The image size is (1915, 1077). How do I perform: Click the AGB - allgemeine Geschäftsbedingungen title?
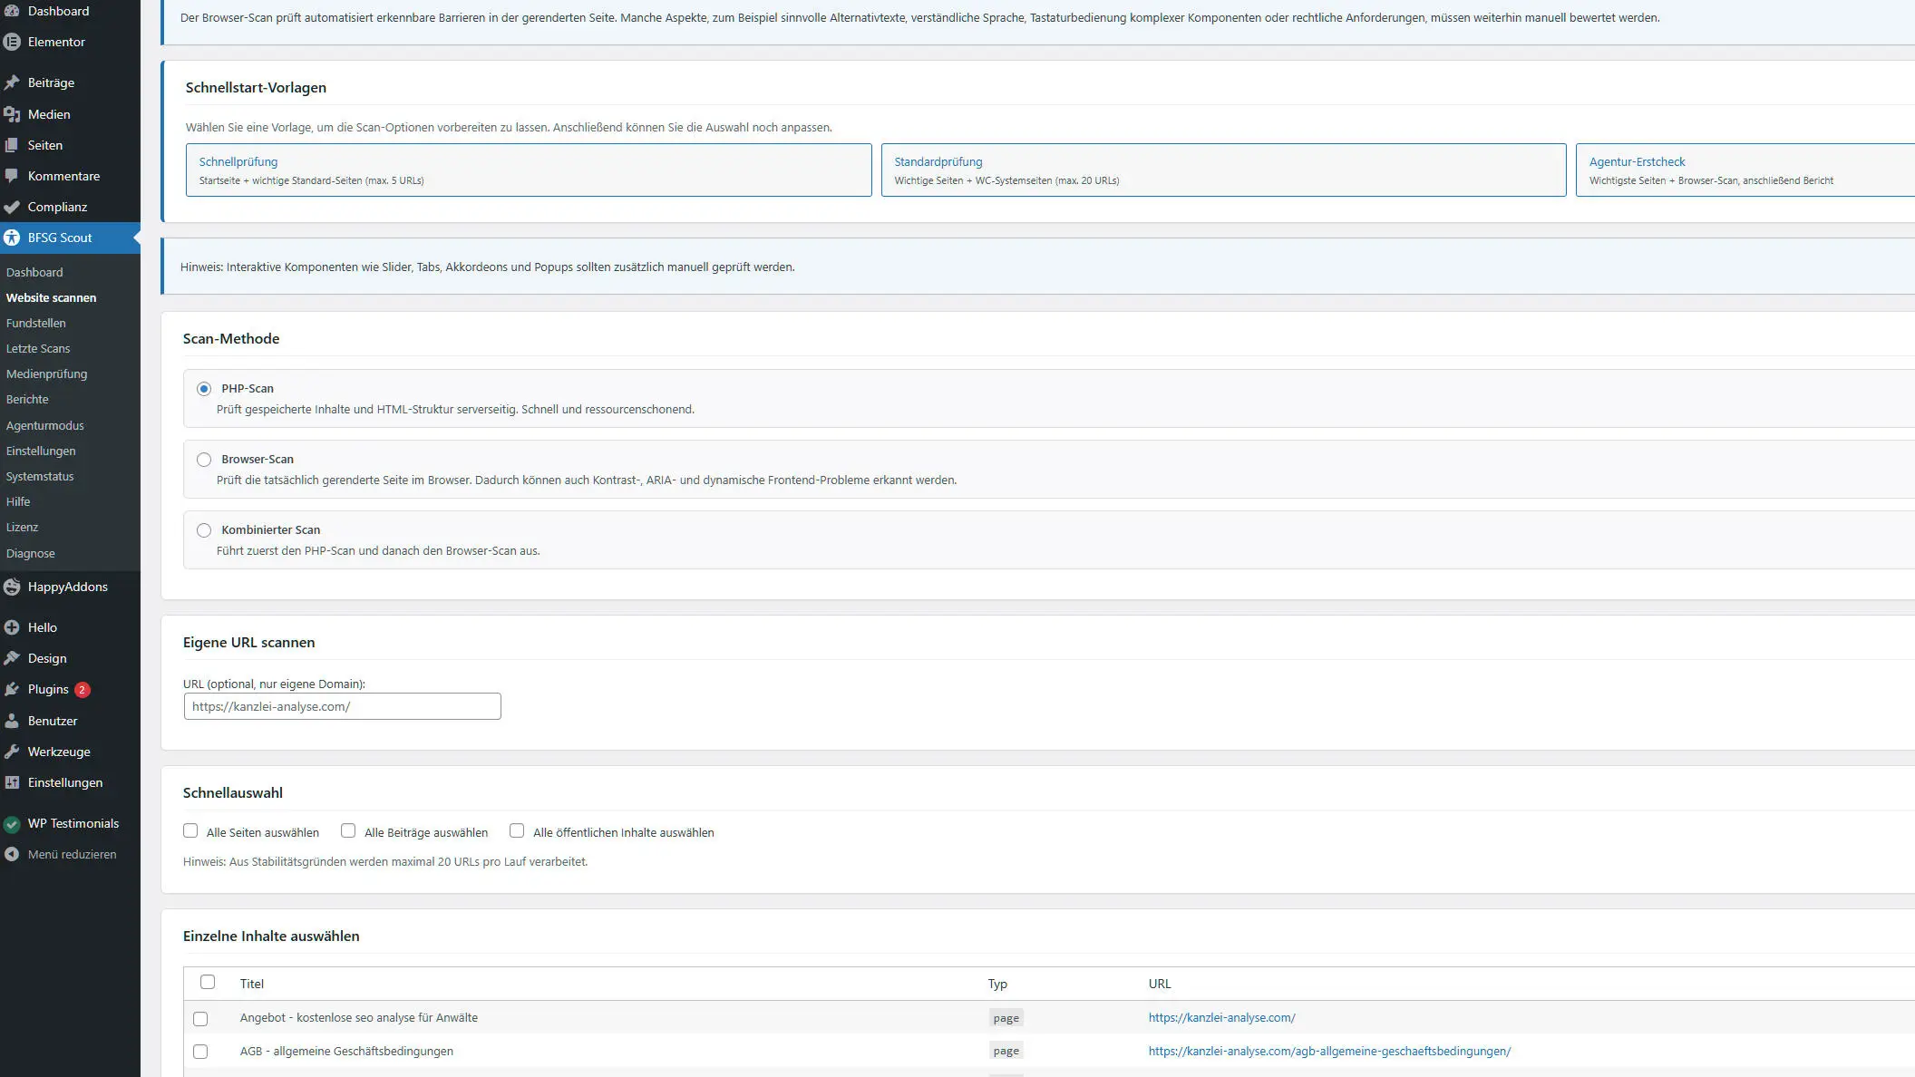tap(346, 1051)
